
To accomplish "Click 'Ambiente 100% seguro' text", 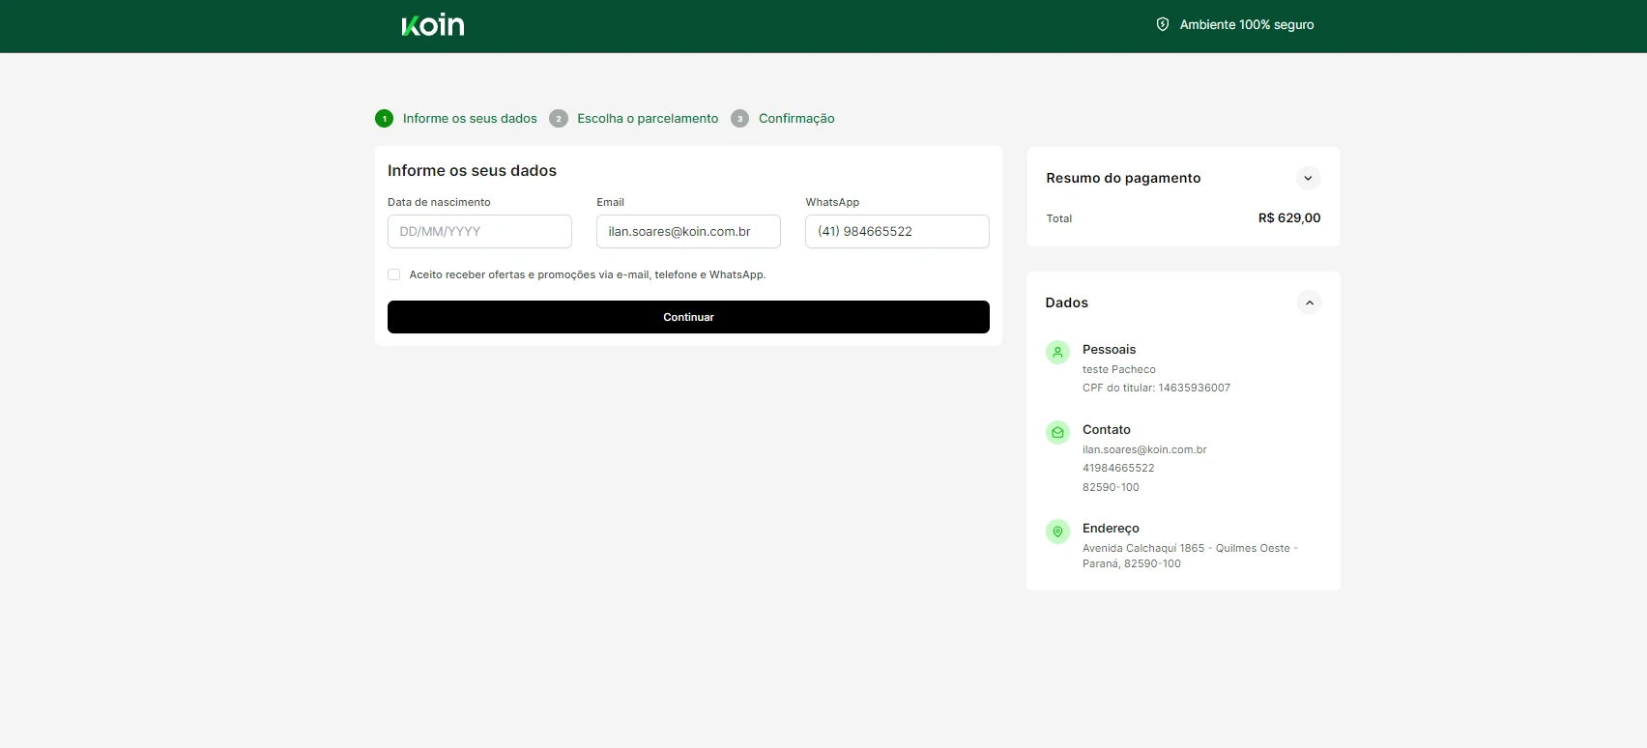I will pos(1247,25).
